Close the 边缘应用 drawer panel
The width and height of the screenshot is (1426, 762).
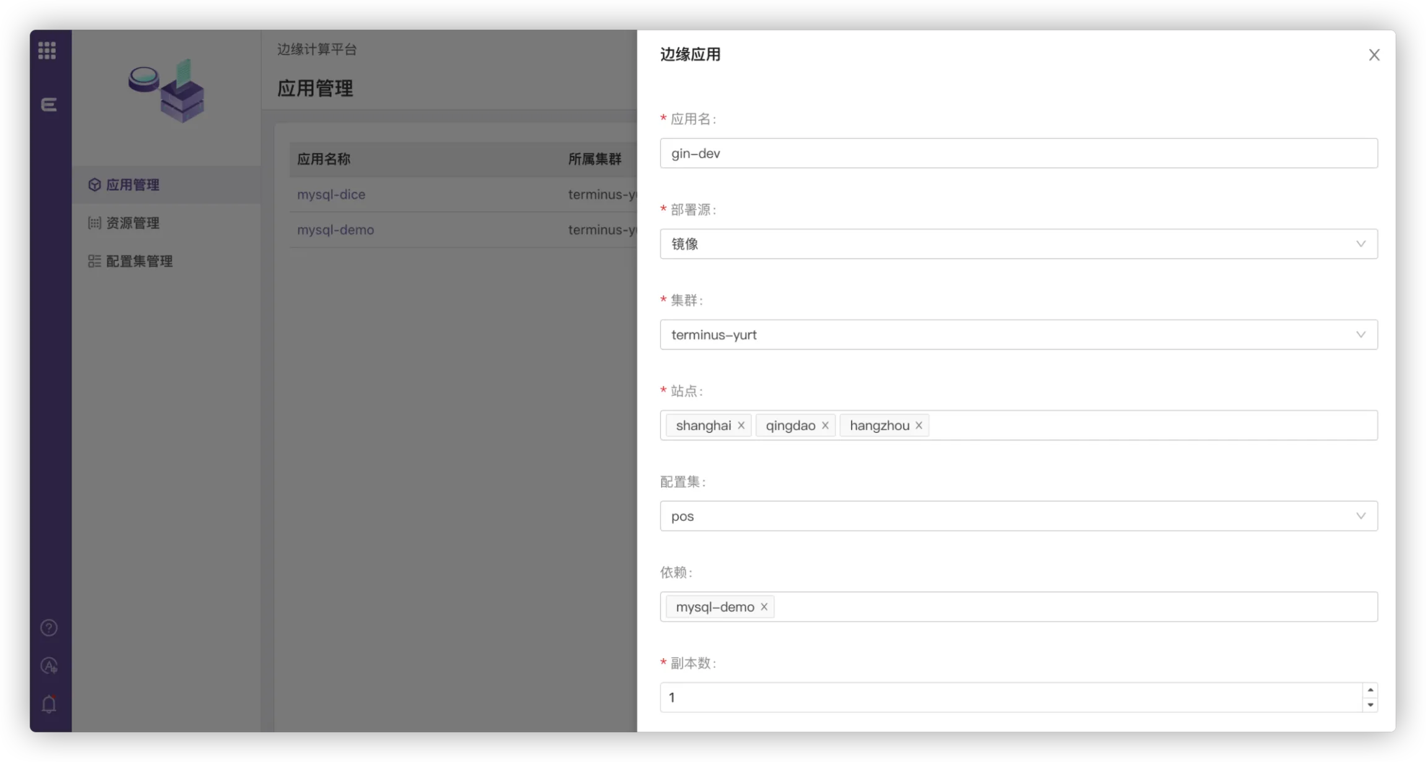(x=1374, y=55)
